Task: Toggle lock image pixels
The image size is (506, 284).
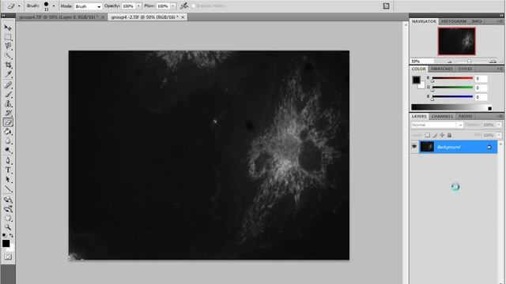Action: tap(435, 135)
